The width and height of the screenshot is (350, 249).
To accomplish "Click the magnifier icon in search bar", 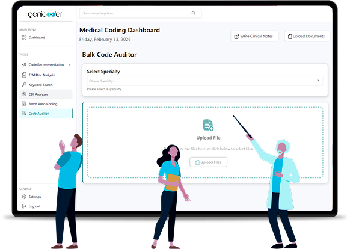I will coord(193,13).
